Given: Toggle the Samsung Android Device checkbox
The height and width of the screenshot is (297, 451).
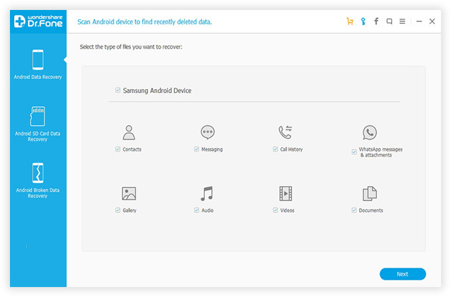Looking at the screenshot, I should point(118,90).
